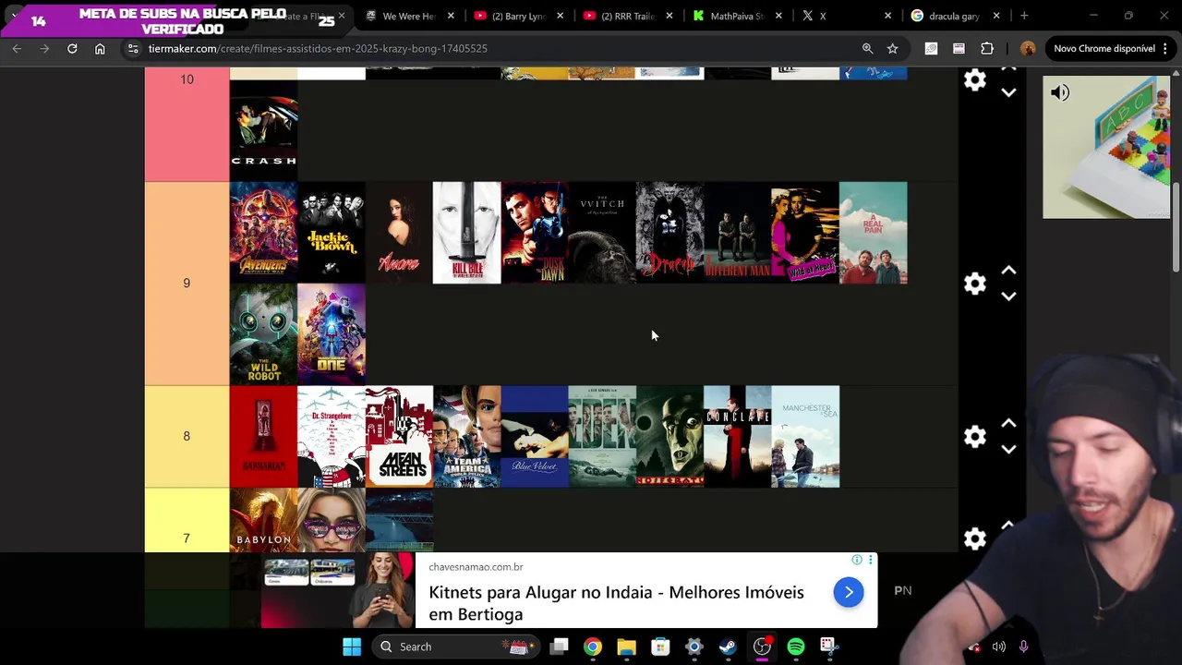The image size is (1182, 665).
Task: Select the Nosferatu poster
Action: [669, 437]
